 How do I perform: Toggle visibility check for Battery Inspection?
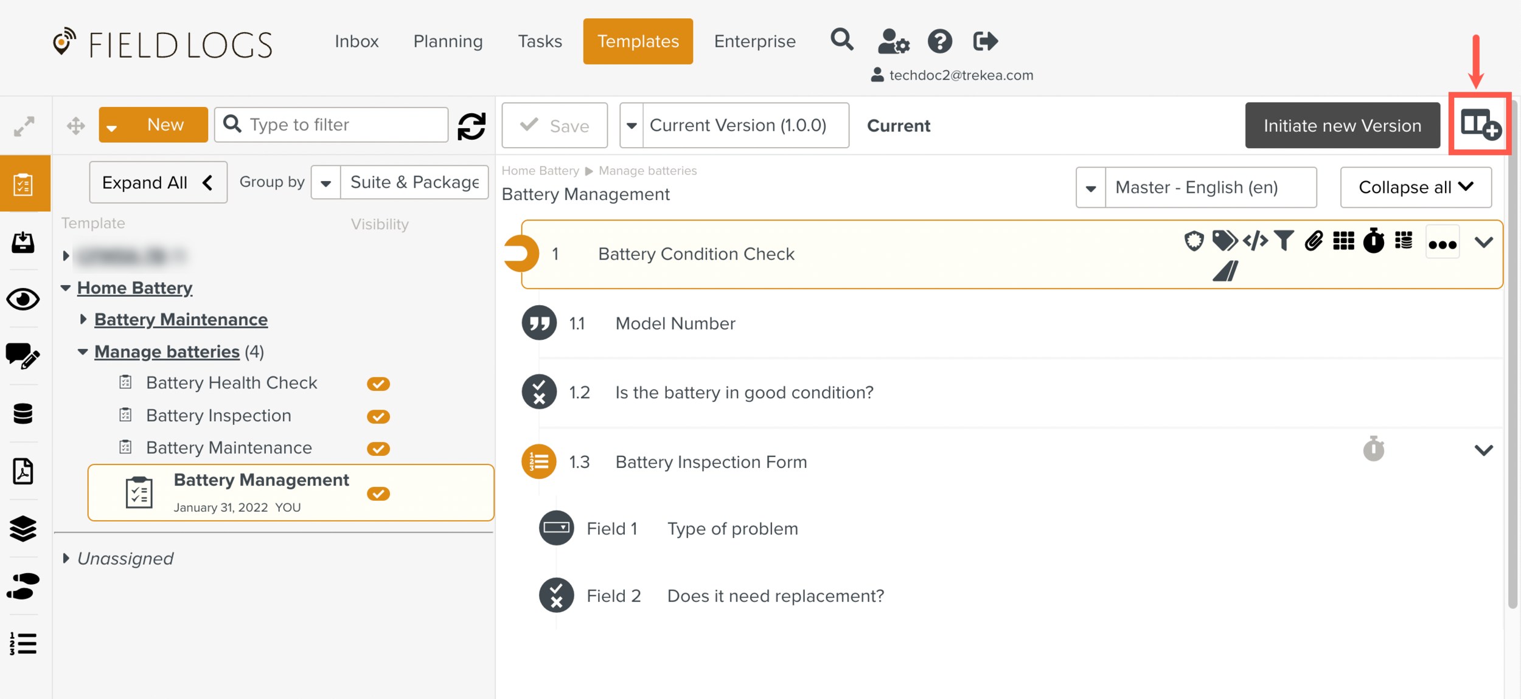click(378, 416)
